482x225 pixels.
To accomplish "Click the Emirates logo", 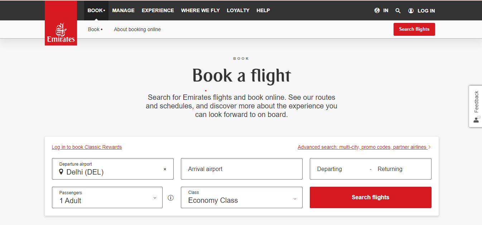I will tap(61, 23).
